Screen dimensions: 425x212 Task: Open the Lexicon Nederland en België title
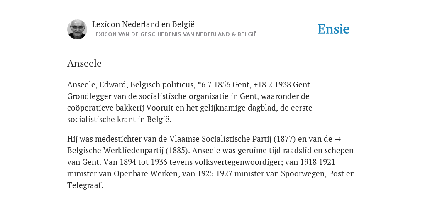pyautogui.click(x=143, y=24)
